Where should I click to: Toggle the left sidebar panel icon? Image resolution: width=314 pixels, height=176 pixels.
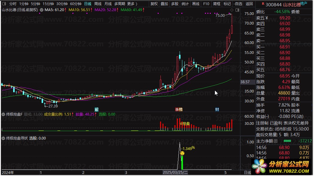(x=4, y=4)
